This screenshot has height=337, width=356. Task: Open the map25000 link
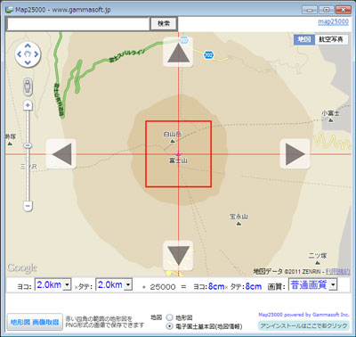[x=333, y=21]
